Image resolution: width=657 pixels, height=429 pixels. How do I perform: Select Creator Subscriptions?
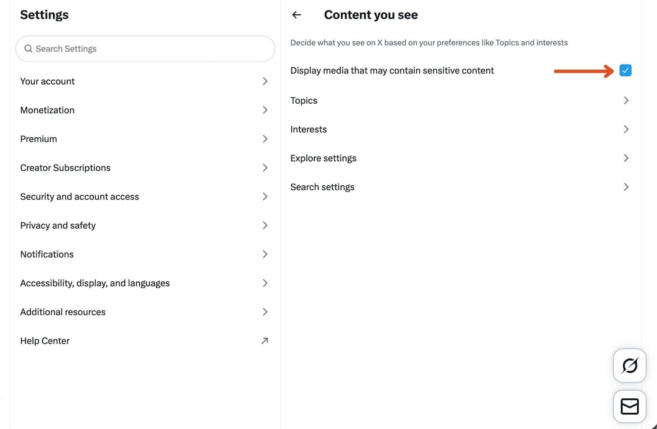tap(65, 168)
